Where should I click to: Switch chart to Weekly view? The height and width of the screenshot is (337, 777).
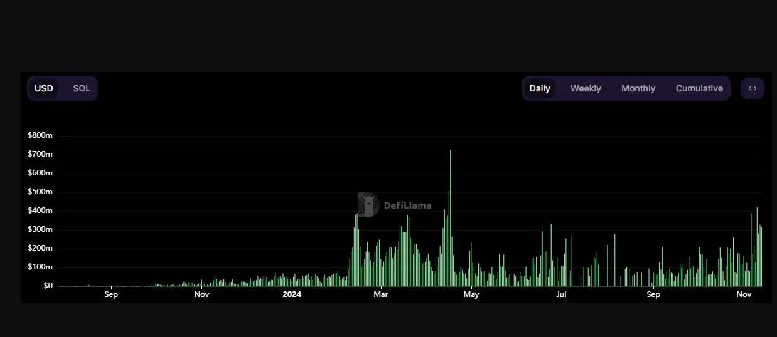tap(585, 88)
